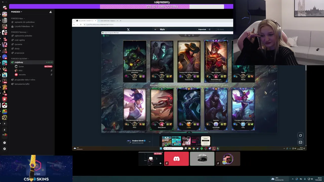324x182 pixels.
Task: Select the man avatar participant tile
Action: [228, 159]
